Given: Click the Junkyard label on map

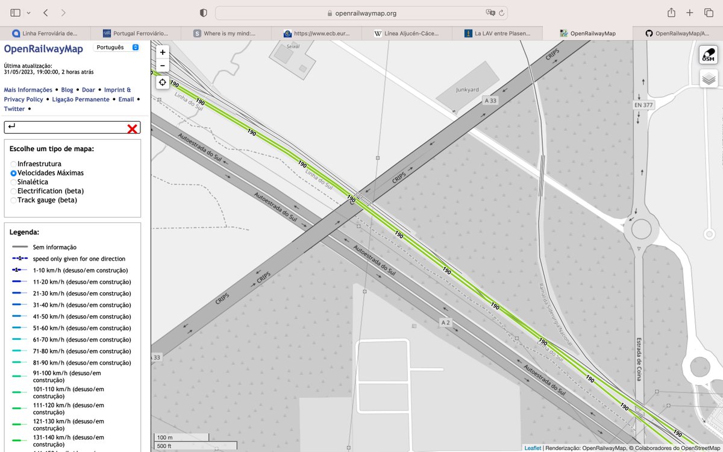Looking at the screenshot, I should [x=468, y=90].
